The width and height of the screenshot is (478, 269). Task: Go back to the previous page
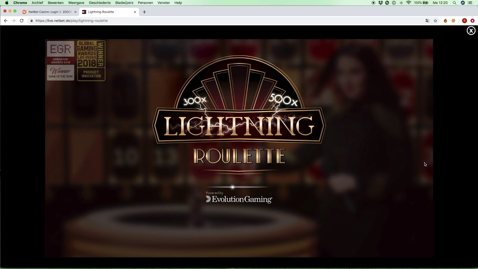[x=6, y=21]
